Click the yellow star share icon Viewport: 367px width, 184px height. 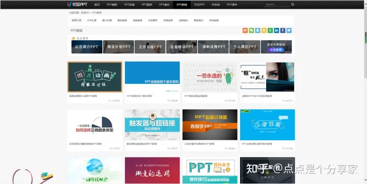[264, 30]
